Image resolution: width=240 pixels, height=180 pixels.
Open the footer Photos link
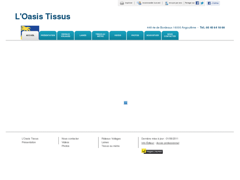[x=65, y=146]
